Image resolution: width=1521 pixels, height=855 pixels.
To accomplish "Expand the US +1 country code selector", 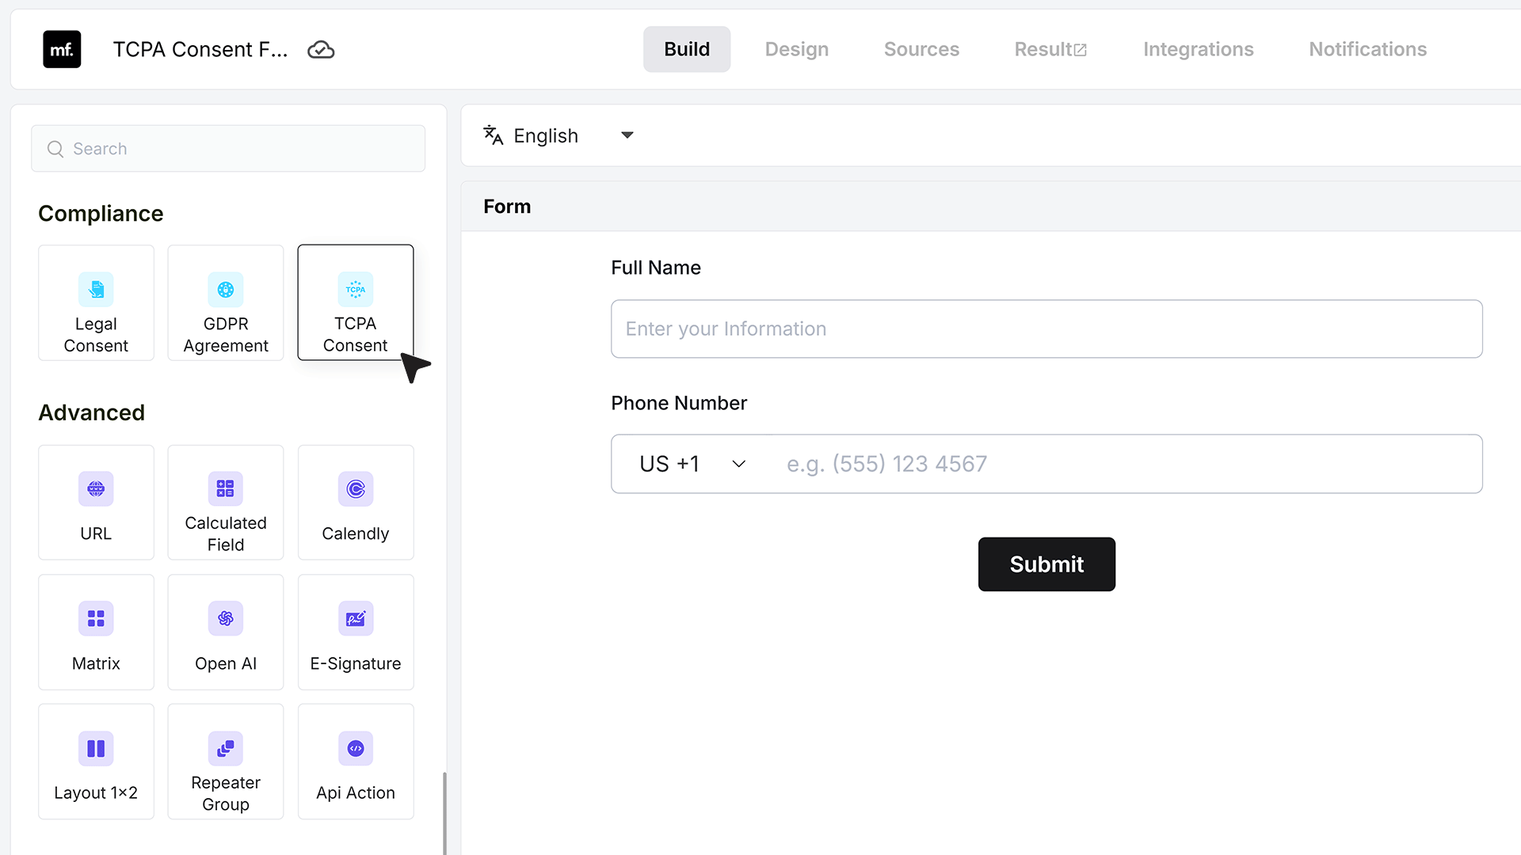I will click(x=692, y=464).
